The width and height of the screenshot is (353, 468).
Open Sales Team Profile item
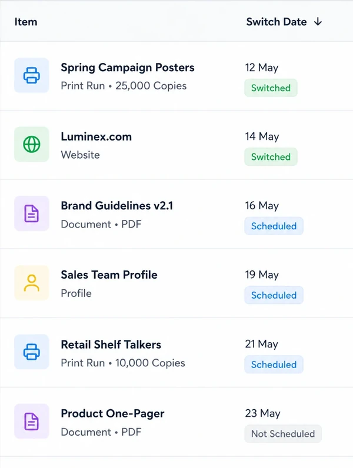tap(109, 275)
